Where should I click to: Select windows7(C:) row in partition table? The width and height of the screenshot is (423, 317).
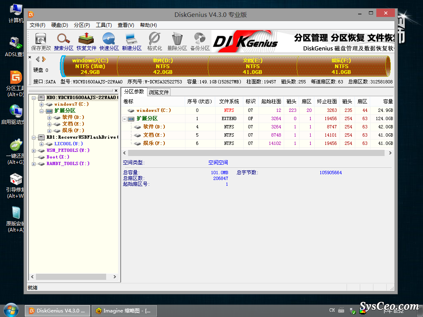click(257, 110)
